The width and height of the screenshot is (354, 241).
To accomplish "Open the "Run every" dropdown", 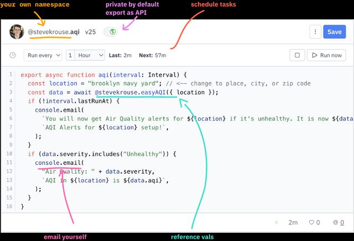I will tap(43, 55).
